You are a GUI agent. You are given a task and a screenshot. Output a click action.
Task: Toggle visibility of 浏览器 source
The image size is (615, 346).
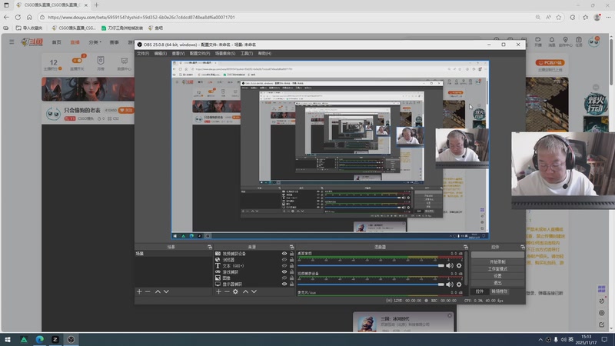[284, 260]
